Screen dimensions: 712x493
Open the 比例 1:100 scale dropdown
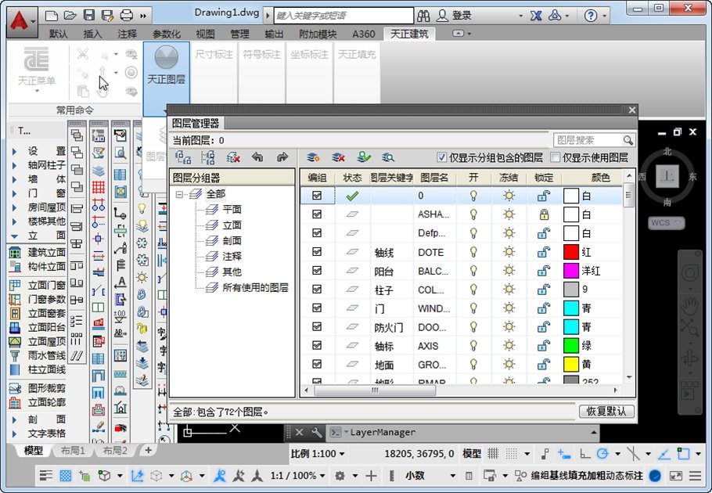click(x=318, y=453)
